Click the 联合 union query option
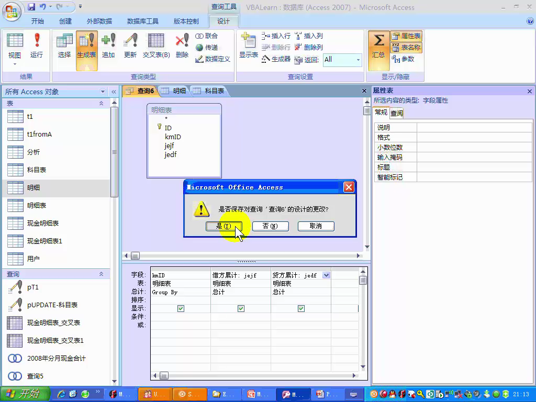 click(206, 36)
